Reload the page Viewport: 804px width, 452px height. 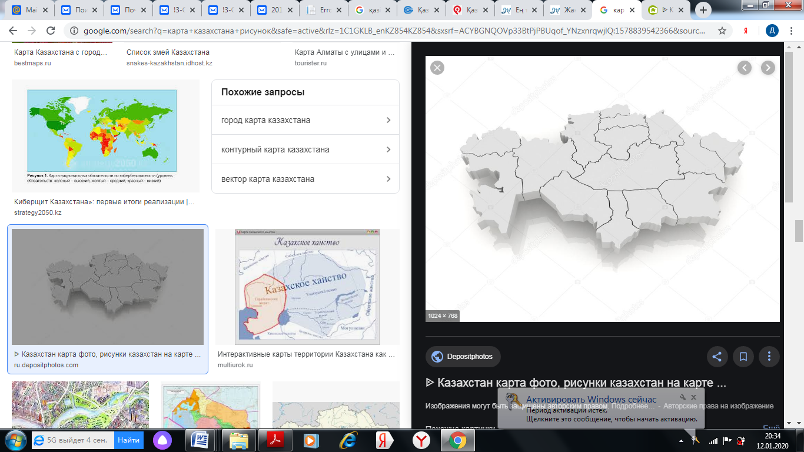(51, 31)
